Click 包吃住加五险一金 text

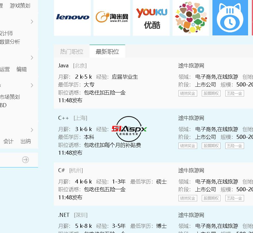click(105, 93)
